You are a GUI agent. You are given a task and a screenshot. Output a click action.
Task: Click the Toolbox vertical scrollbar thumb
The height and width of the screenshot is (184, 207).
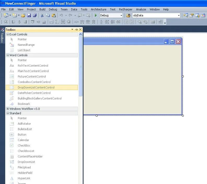[81, 66]
